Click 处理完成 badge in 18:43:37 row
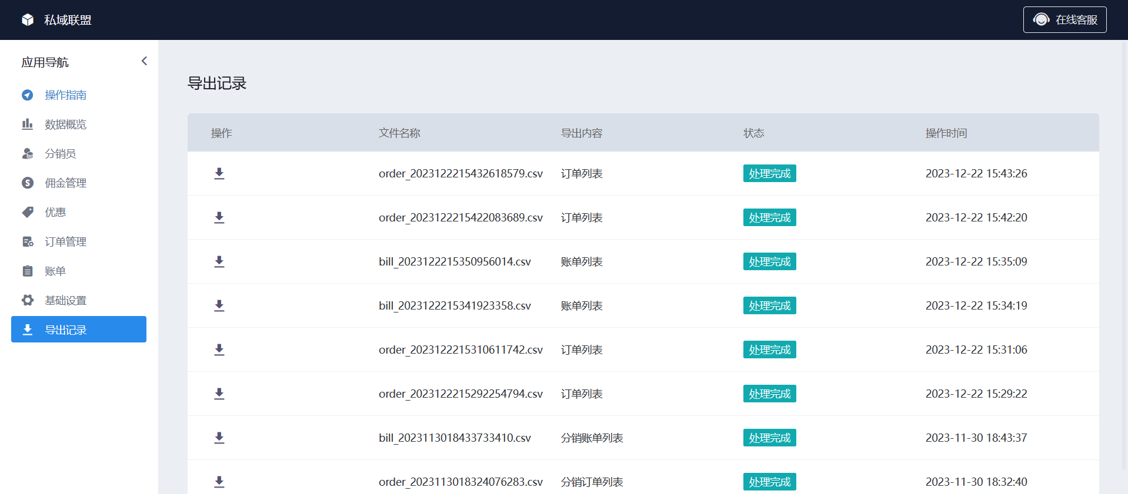 click(769, 438)
